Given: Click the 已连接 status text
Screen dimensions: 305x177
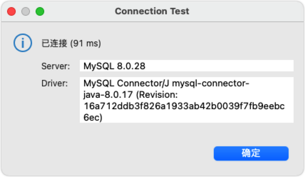Looking at the screenshot, I should (55, 44).
